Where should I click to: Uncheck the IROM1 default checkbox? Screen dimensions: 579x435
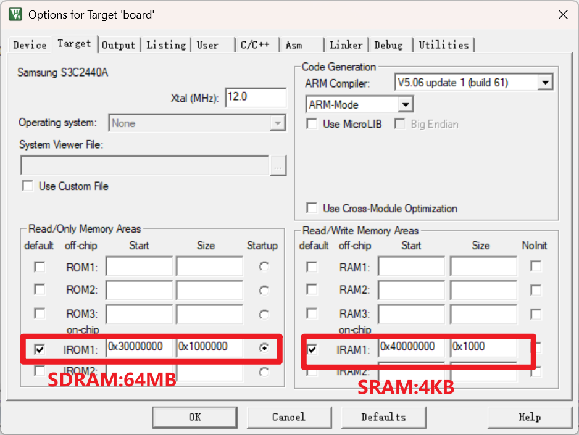40,349
